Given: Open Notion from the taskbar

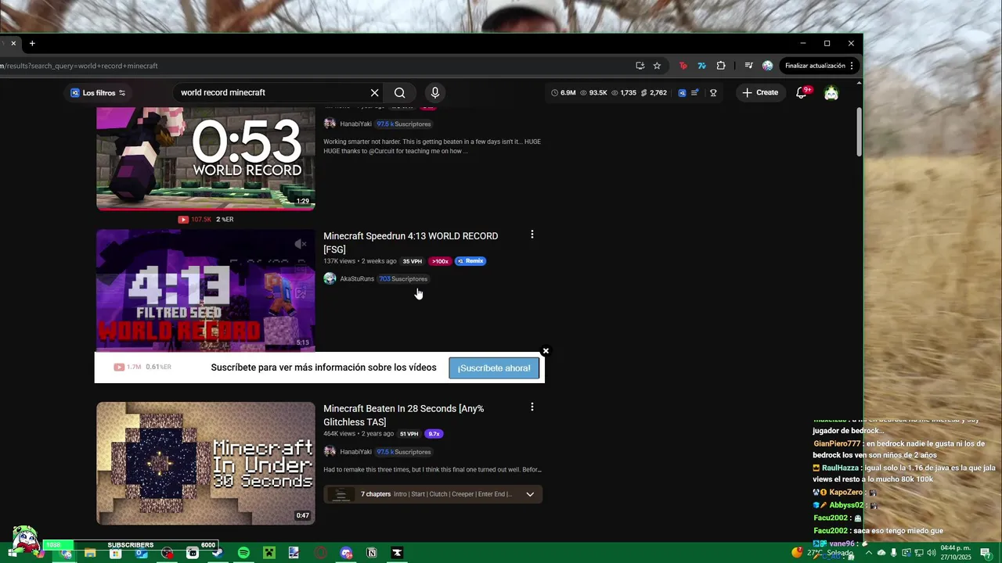Looking at the screenshot, I should (x=372, y=553).
